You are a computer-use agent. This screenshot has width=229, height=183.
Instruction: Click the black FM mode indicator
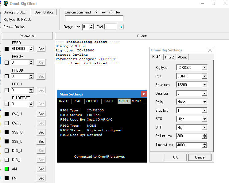tap(6, 178)
